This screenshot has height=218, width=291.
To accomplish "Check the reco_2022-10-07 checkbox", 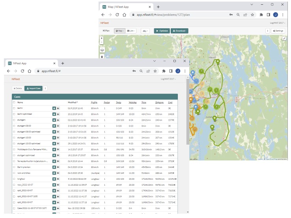I will [x=14, y=185].
